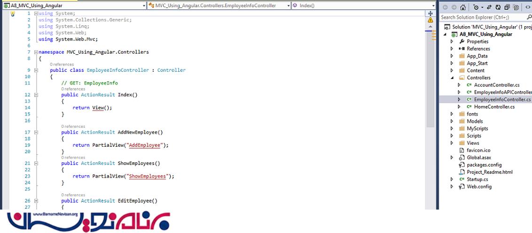Viewport: 532px width, 233px height.
Task: Select the App_Start folder
Action: coord(477,63)
